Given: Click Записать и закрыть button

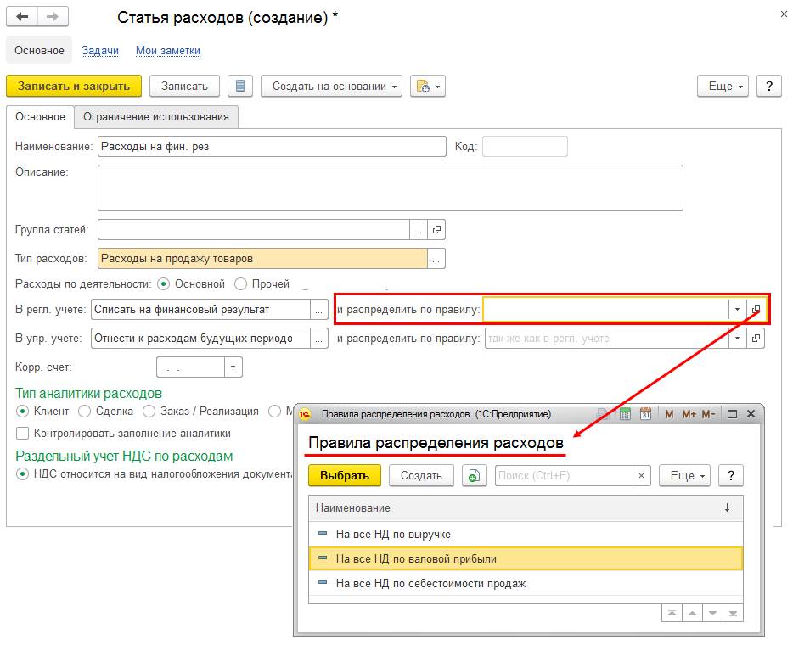Looking at the screenshot, I should point(74,86).
